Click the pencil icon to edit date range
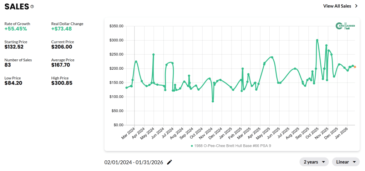The width and height of the screenshot is (365, 171). click(169, 162)
